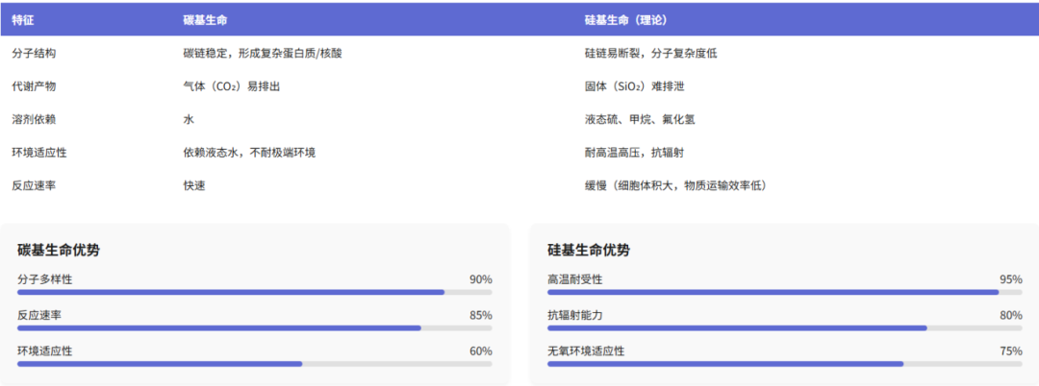Viewport: 1039px width, 386px height.
Task: Click the 特征 column header
Action: (22, 20)
